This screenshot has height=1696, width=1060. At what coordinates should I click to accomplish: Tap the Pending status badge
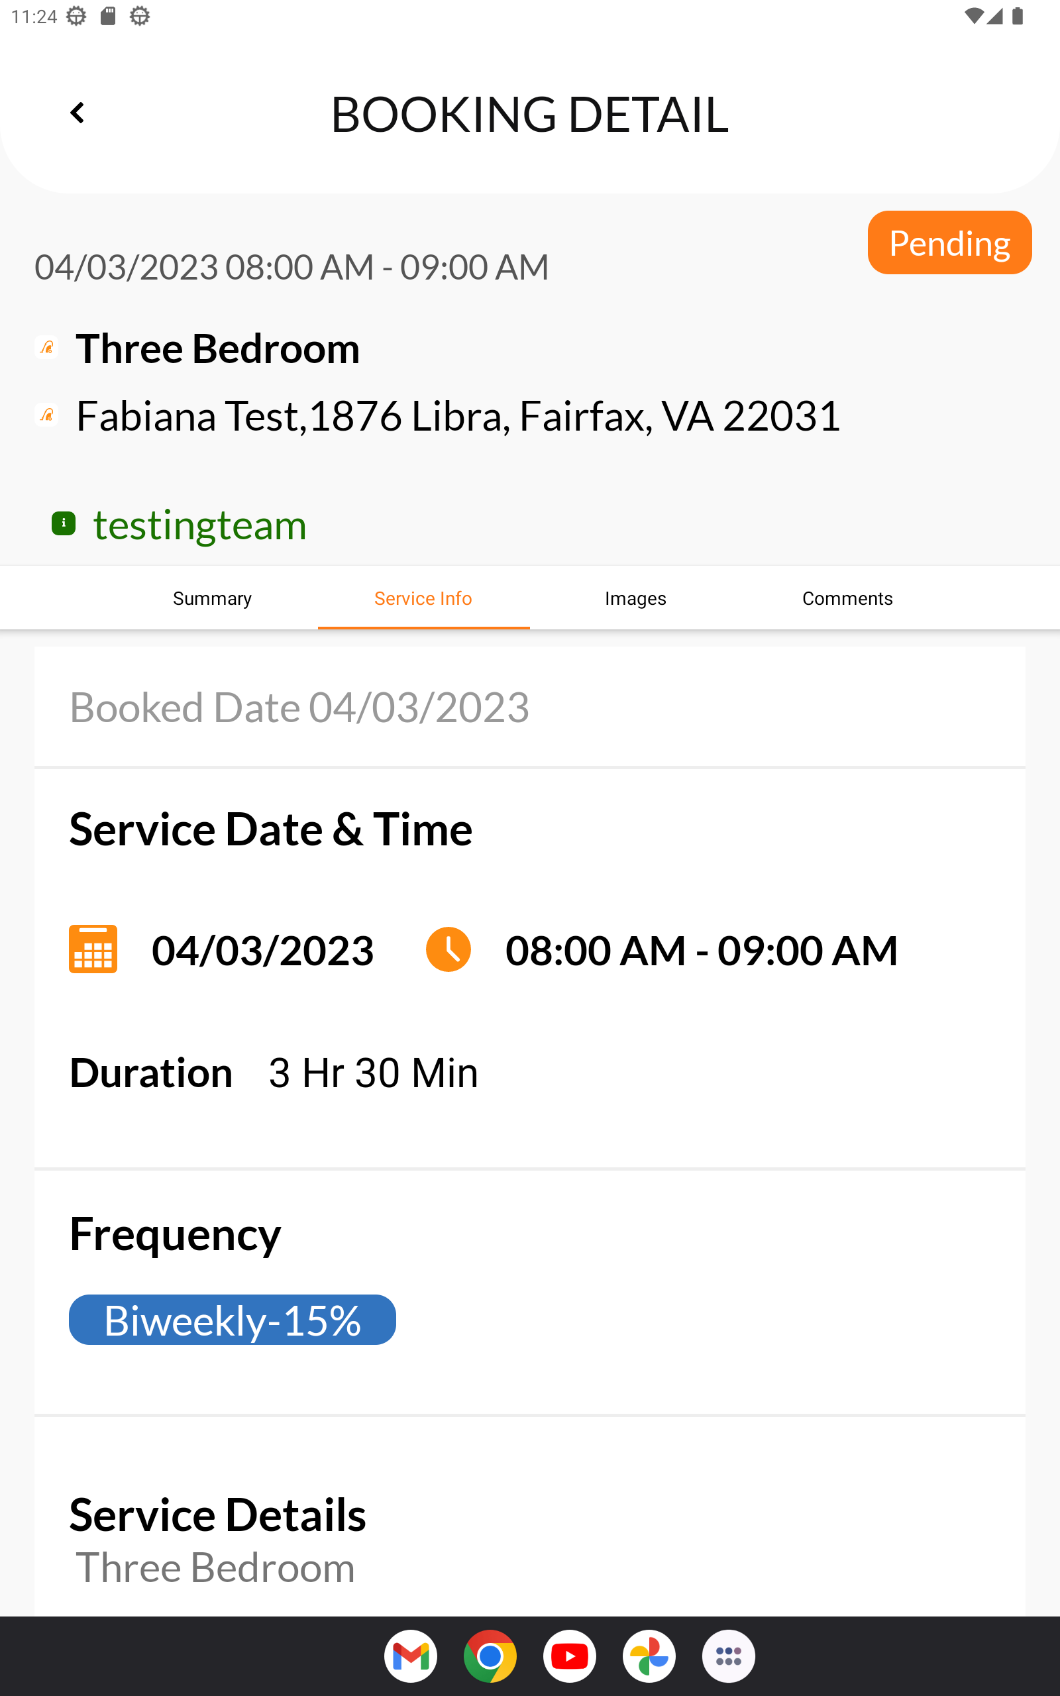point(949,242)
